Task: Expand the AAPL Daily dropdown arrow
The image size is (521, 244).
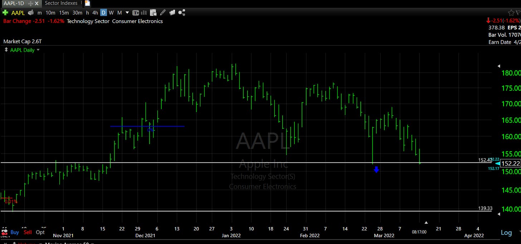Action: click(38, 50)
